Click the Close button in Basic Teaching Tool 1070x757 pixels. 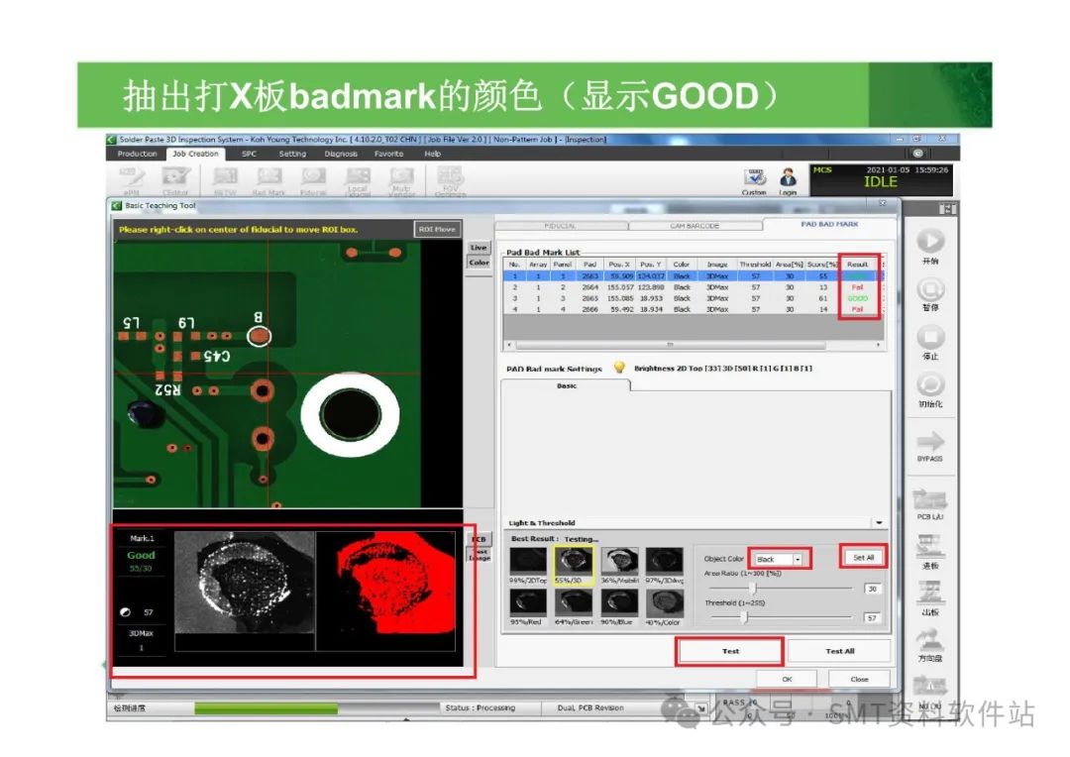[x=859, y=679]
